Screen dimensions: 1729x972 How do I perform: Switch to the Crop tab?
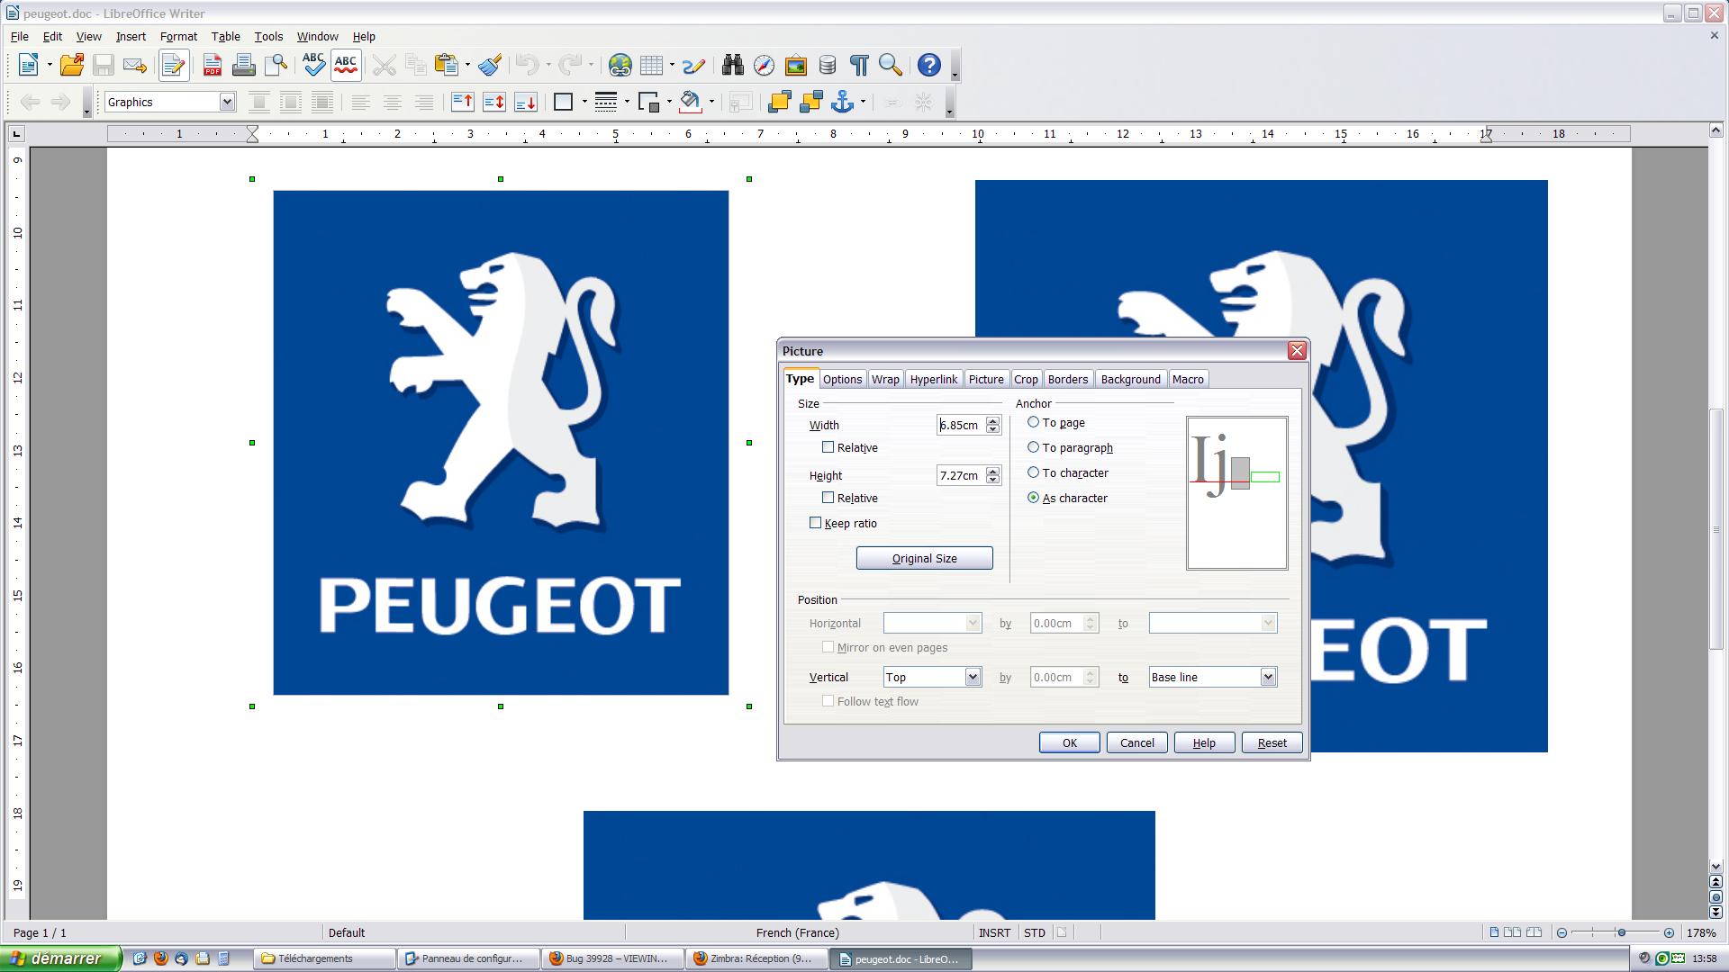tap(1026, 379)
